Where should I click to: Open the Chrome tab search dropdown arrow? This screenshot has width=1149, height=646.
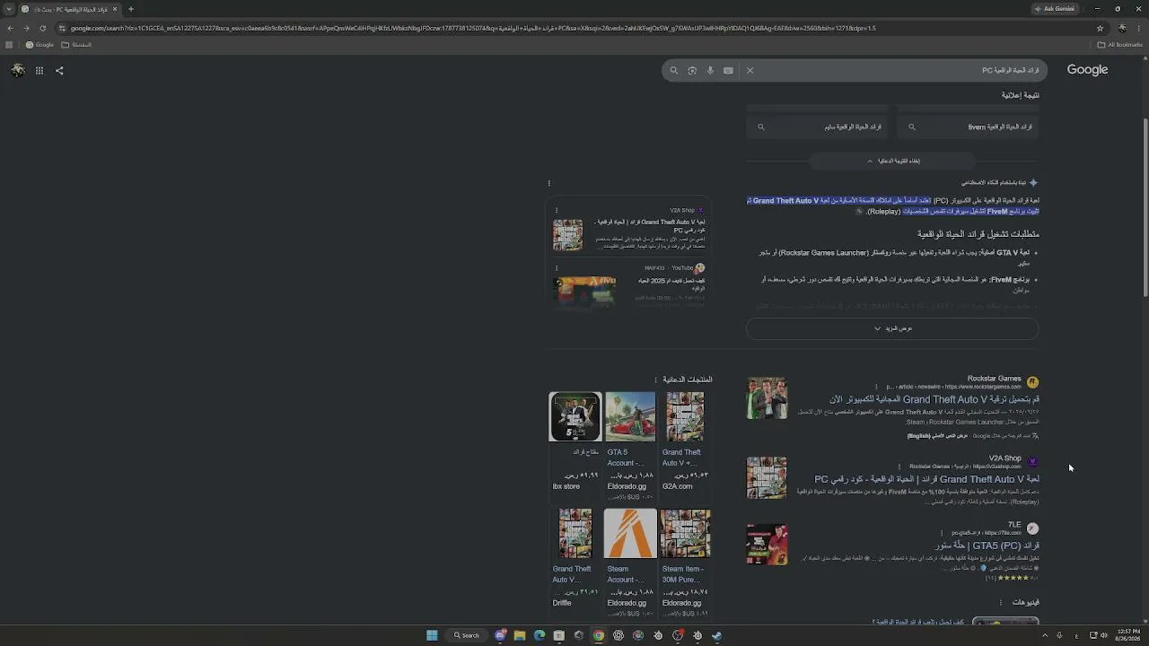tap(10, 9)
